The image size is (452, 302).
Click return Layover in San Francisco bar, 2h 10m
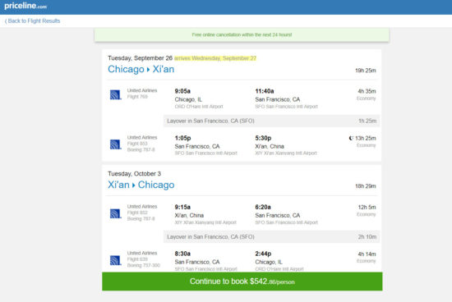[271, 236]
